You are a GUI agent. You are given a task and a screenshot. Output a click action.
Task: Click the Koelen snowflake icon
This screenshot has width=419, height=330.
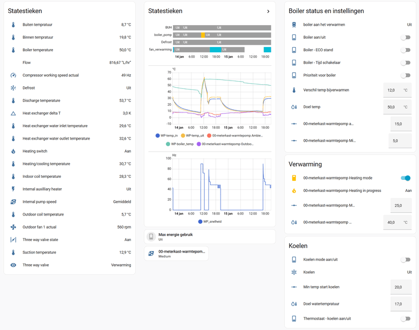(294, 272)
